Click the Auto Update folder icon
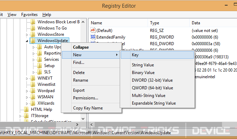Screen dimensions: 237x139 (x=39, y=47)
